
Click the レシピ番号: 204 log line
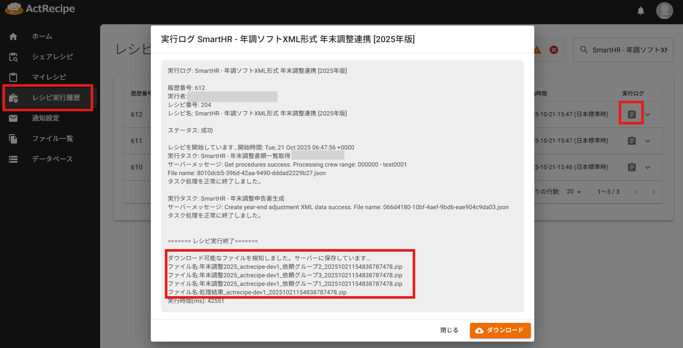(x=189, y=105)
